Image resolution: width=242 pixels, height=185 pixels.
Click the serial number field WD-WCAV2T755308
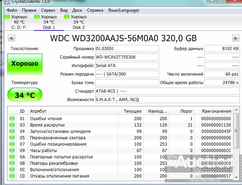(127, 57)
